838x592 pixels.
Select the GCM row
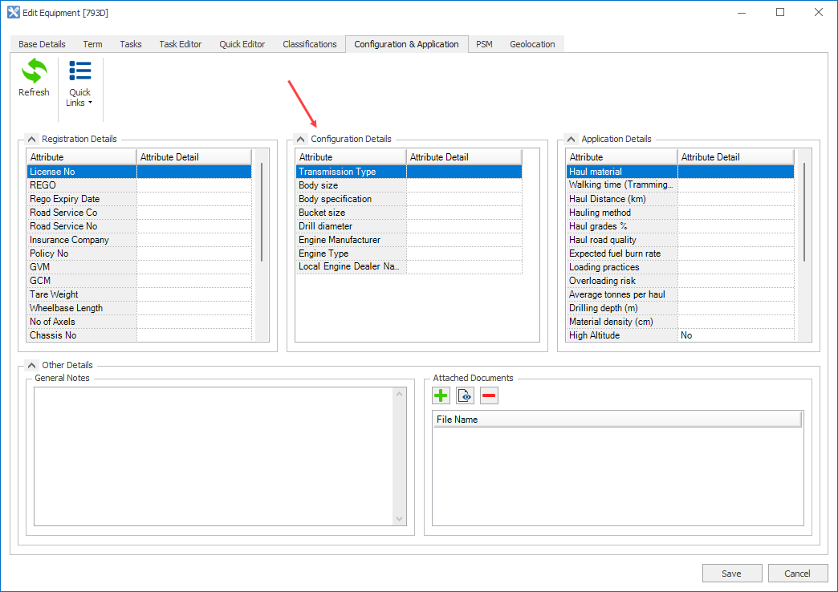click(139, 281)
